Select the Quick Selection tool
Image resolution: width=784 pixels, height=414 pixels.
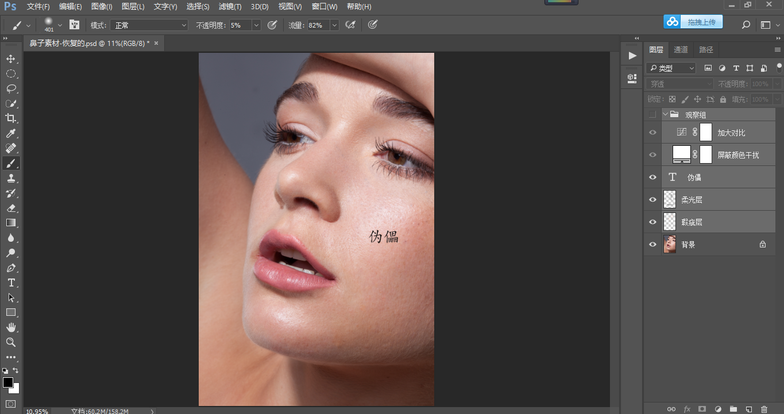11,103
